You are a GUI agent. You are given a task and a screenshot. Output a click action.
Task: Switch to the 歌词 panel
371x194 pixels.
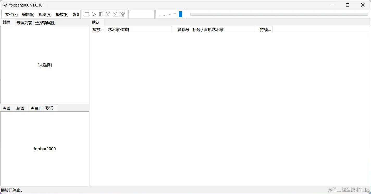(49, 108)
